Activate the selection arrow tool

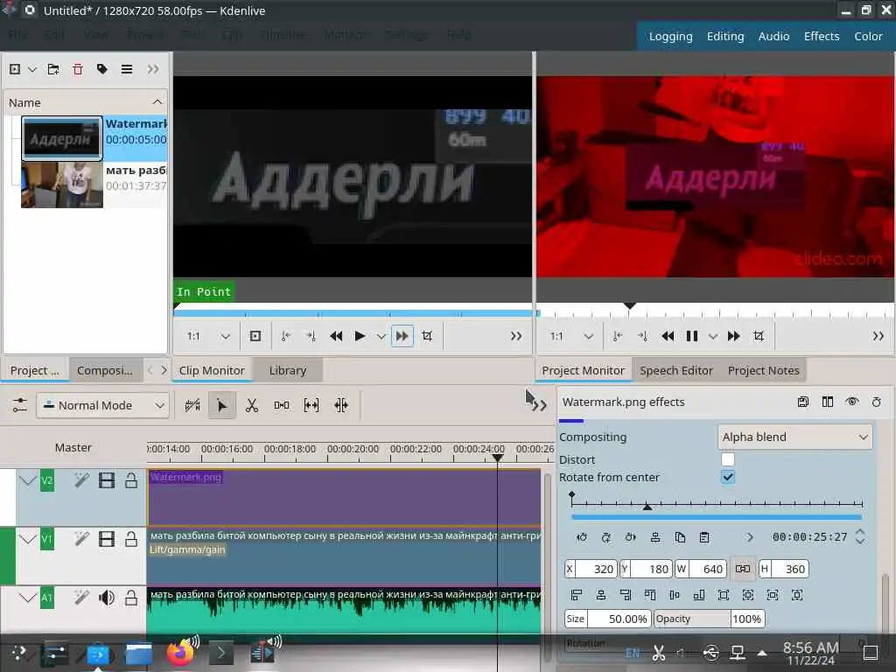click(221, 405)
